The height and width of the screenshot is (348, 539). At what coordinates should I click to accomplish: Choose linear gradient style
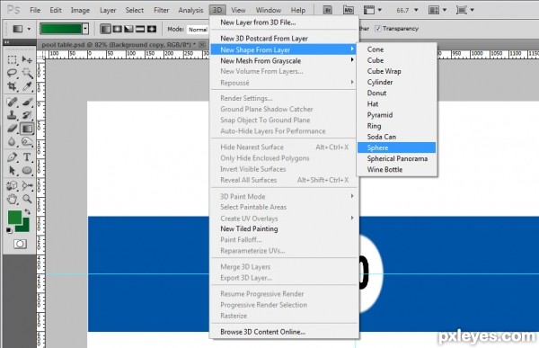pos(105,29)
